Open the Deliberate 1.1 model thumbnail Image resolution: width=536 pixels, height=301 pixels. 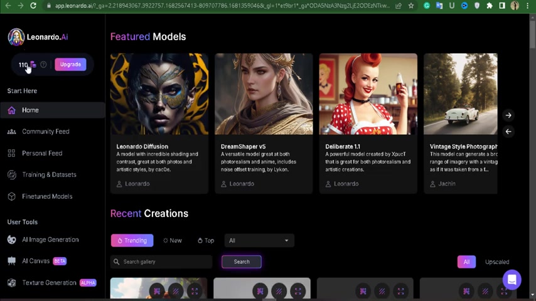368,94
